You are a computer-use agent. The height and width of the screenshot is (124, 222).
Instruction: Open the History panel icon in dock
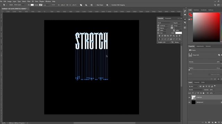pos(185,11)
